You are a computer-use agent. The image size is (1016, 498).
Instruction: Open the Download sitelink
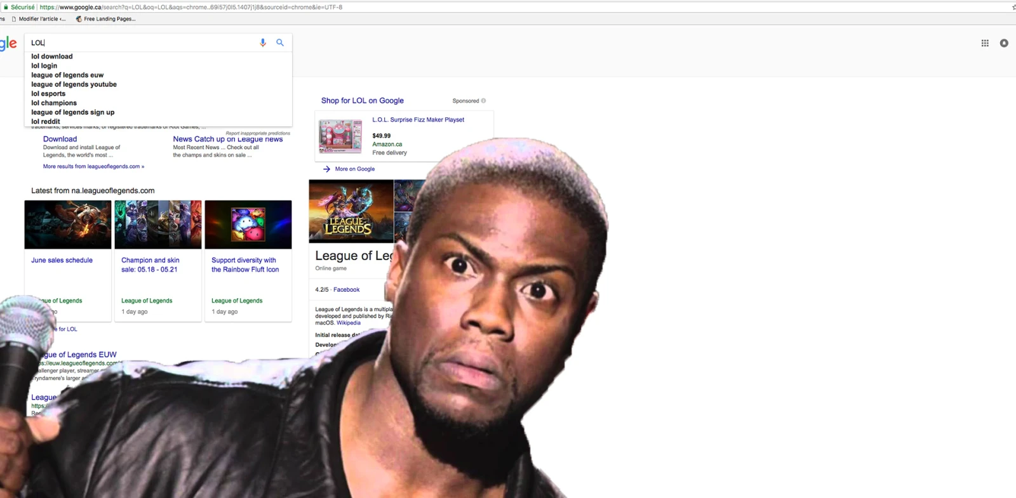pos(60,139)
